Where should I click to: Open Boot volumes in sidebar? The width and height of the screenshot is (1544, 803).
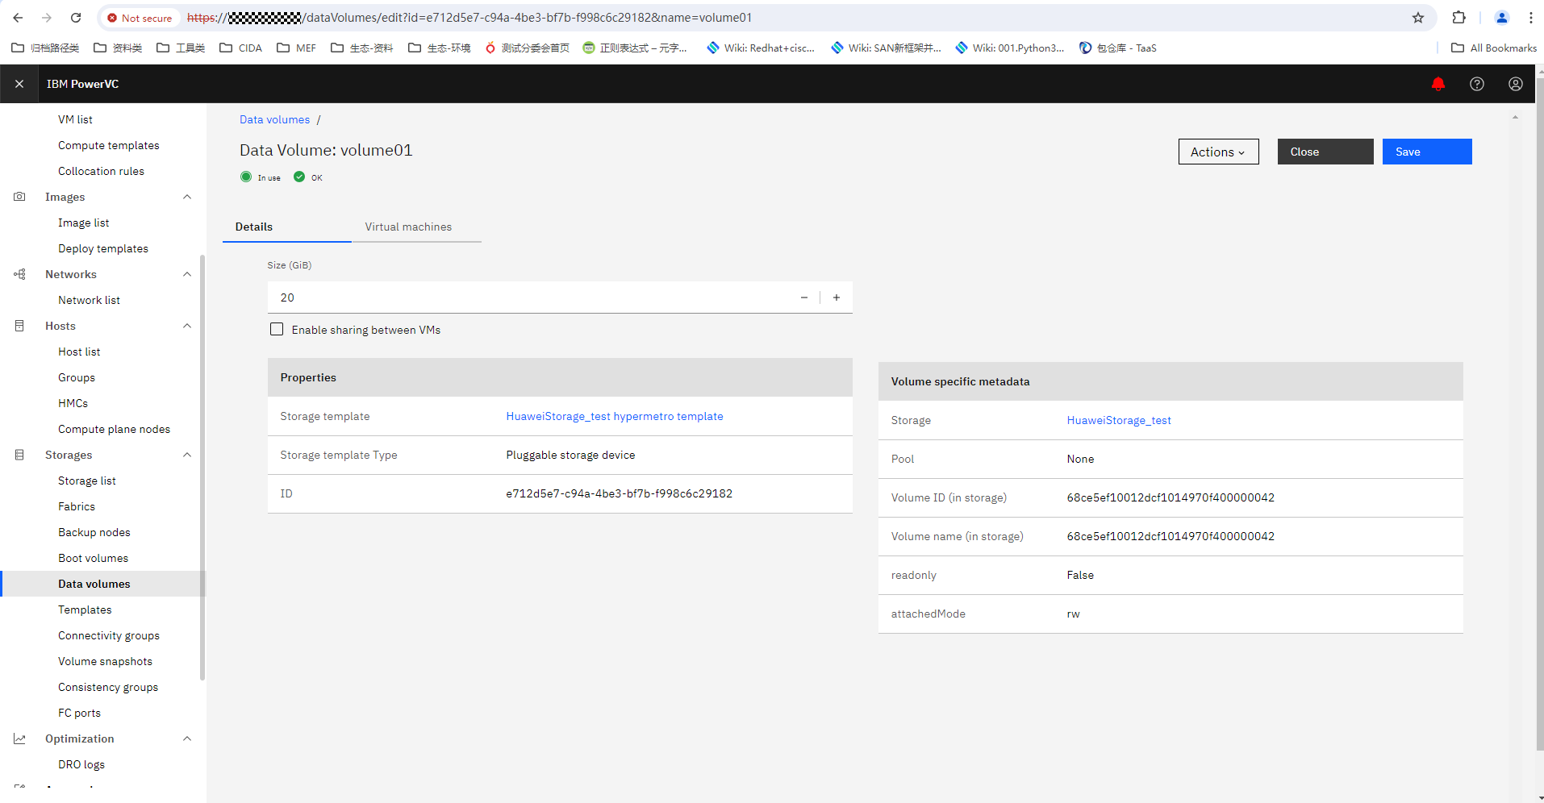tap(93, 558)
